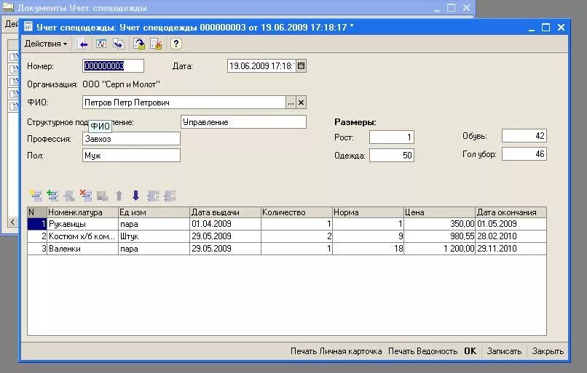
Task: Click the Закрыть button
Action: point(548,351)
